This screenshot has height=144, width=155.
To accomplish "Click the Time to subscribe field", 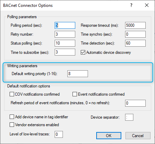I will point(65,52).
